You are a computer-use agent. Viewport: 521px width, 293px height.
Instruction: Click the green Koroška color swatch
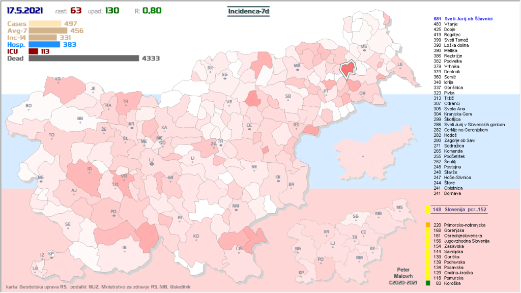428,283
